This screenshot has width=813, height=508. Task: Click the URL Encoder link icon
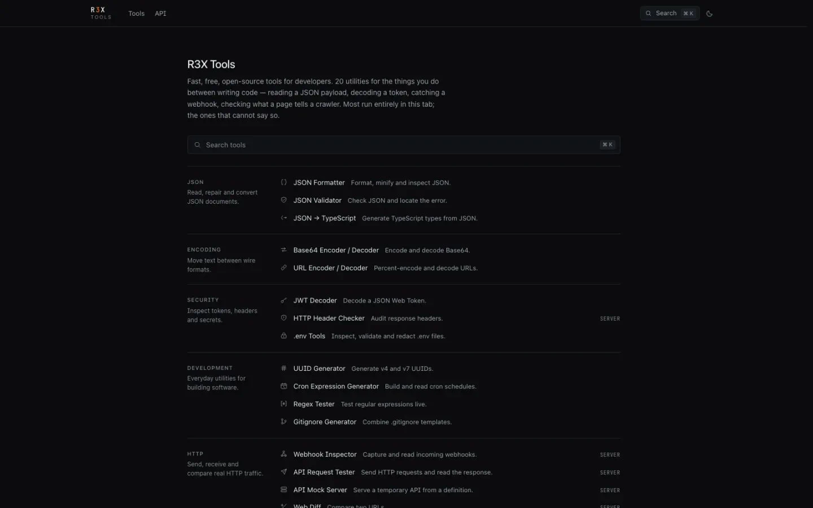pyautogui.click(x=283, y=268)
